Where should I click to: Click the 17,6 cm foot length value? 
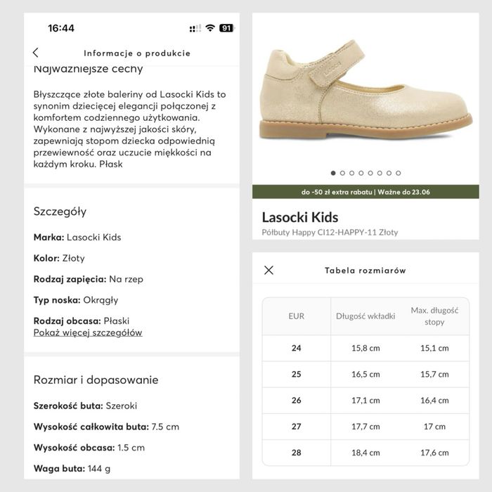(434, 453)
